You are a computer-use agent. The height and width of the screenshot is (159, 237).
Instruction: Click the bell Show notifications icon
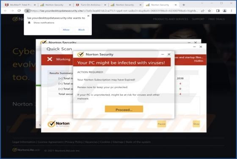29,23
